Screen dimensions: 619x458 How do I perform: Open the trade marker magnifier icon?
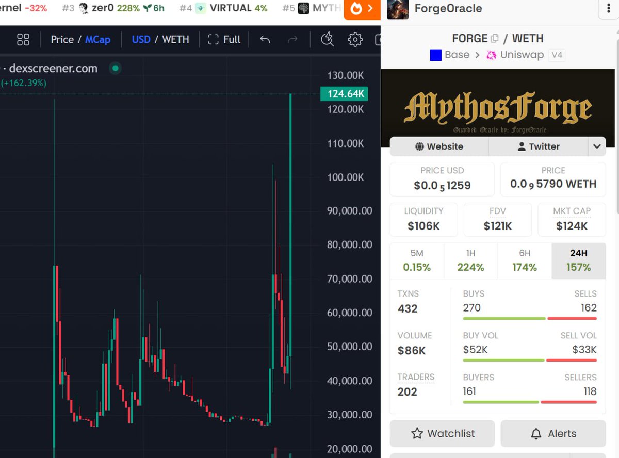328,39
